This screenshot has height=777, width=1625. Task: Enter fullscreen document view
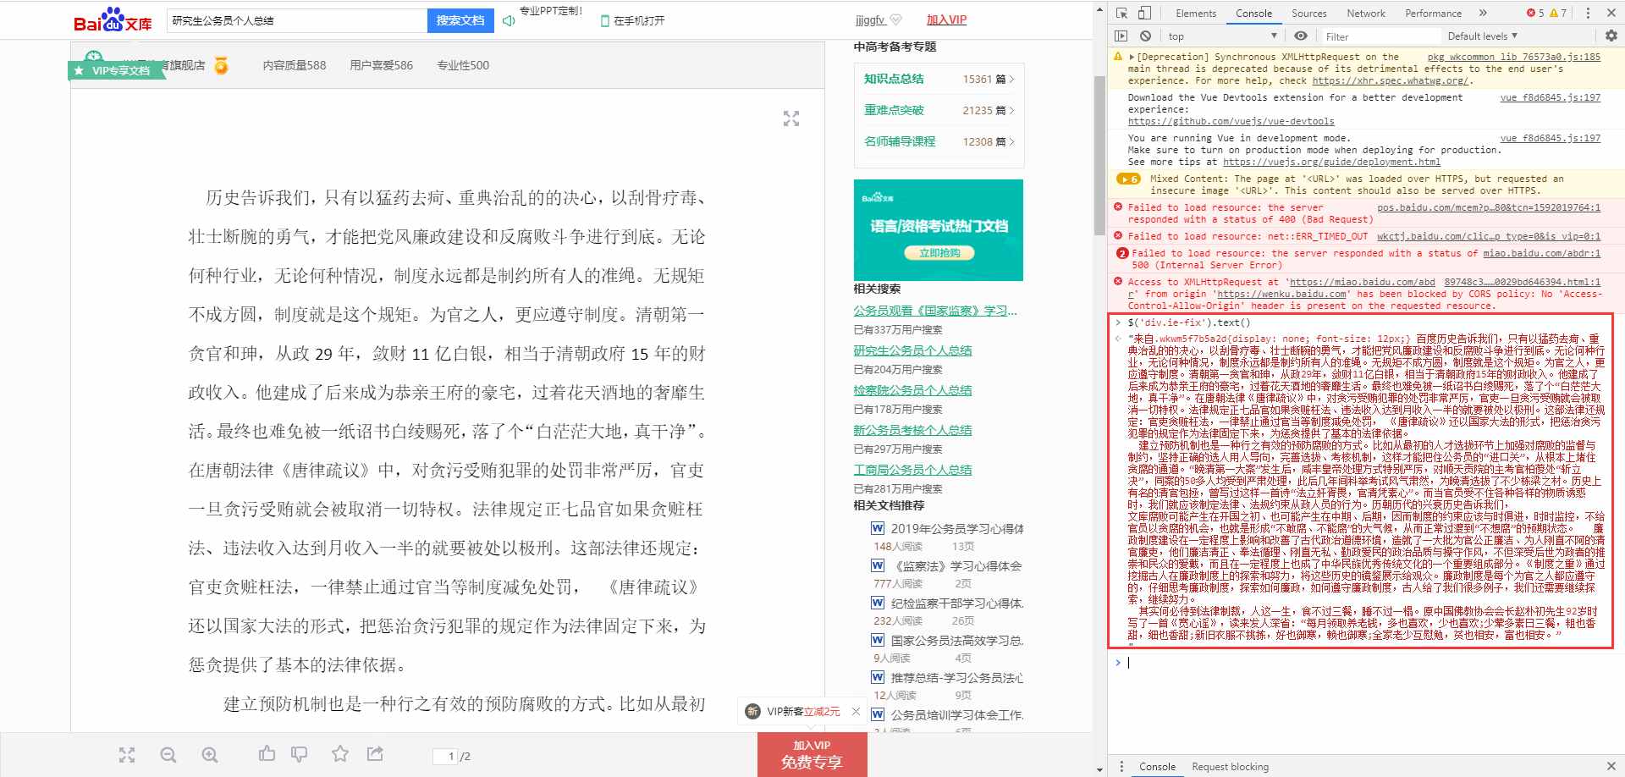pyautogui.click(x=127, y=754)
